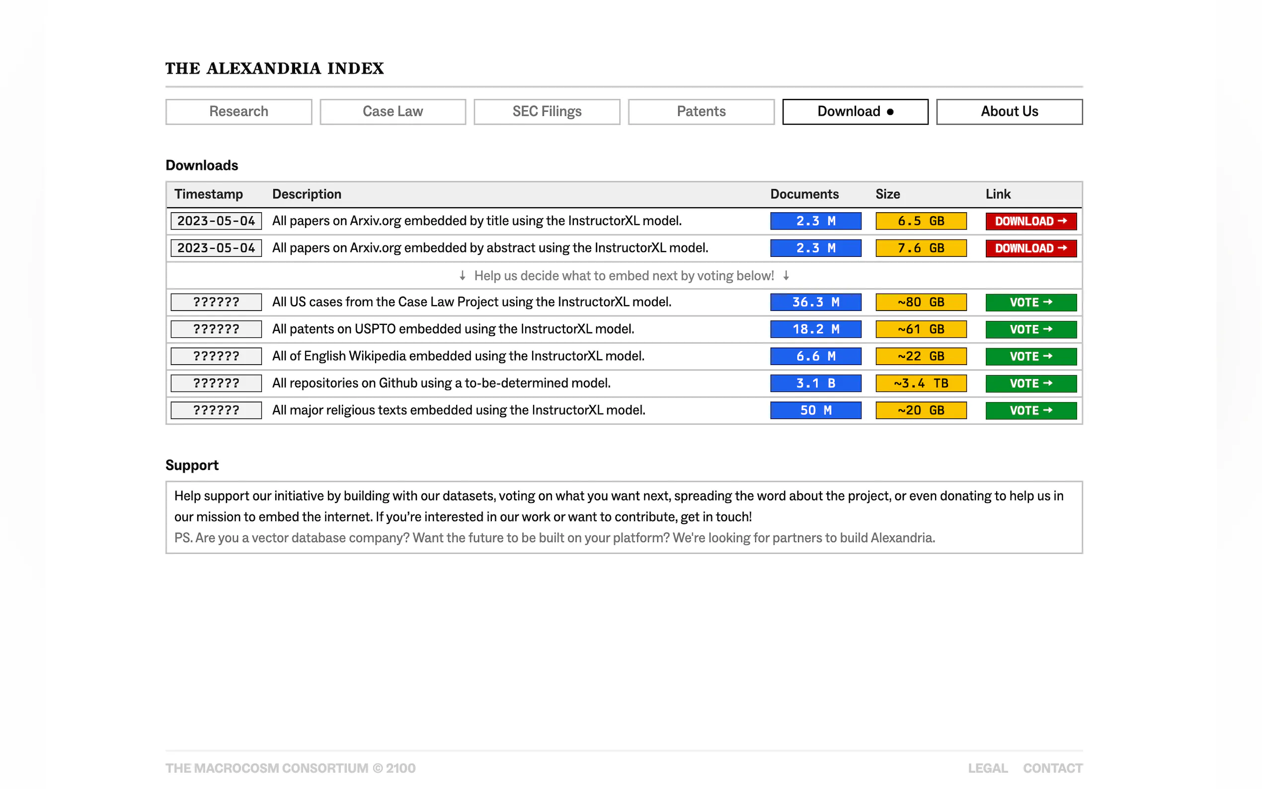Open the SEC Filings tab
The height and width of the screenshot is (789, 1262).
(546, 112)
